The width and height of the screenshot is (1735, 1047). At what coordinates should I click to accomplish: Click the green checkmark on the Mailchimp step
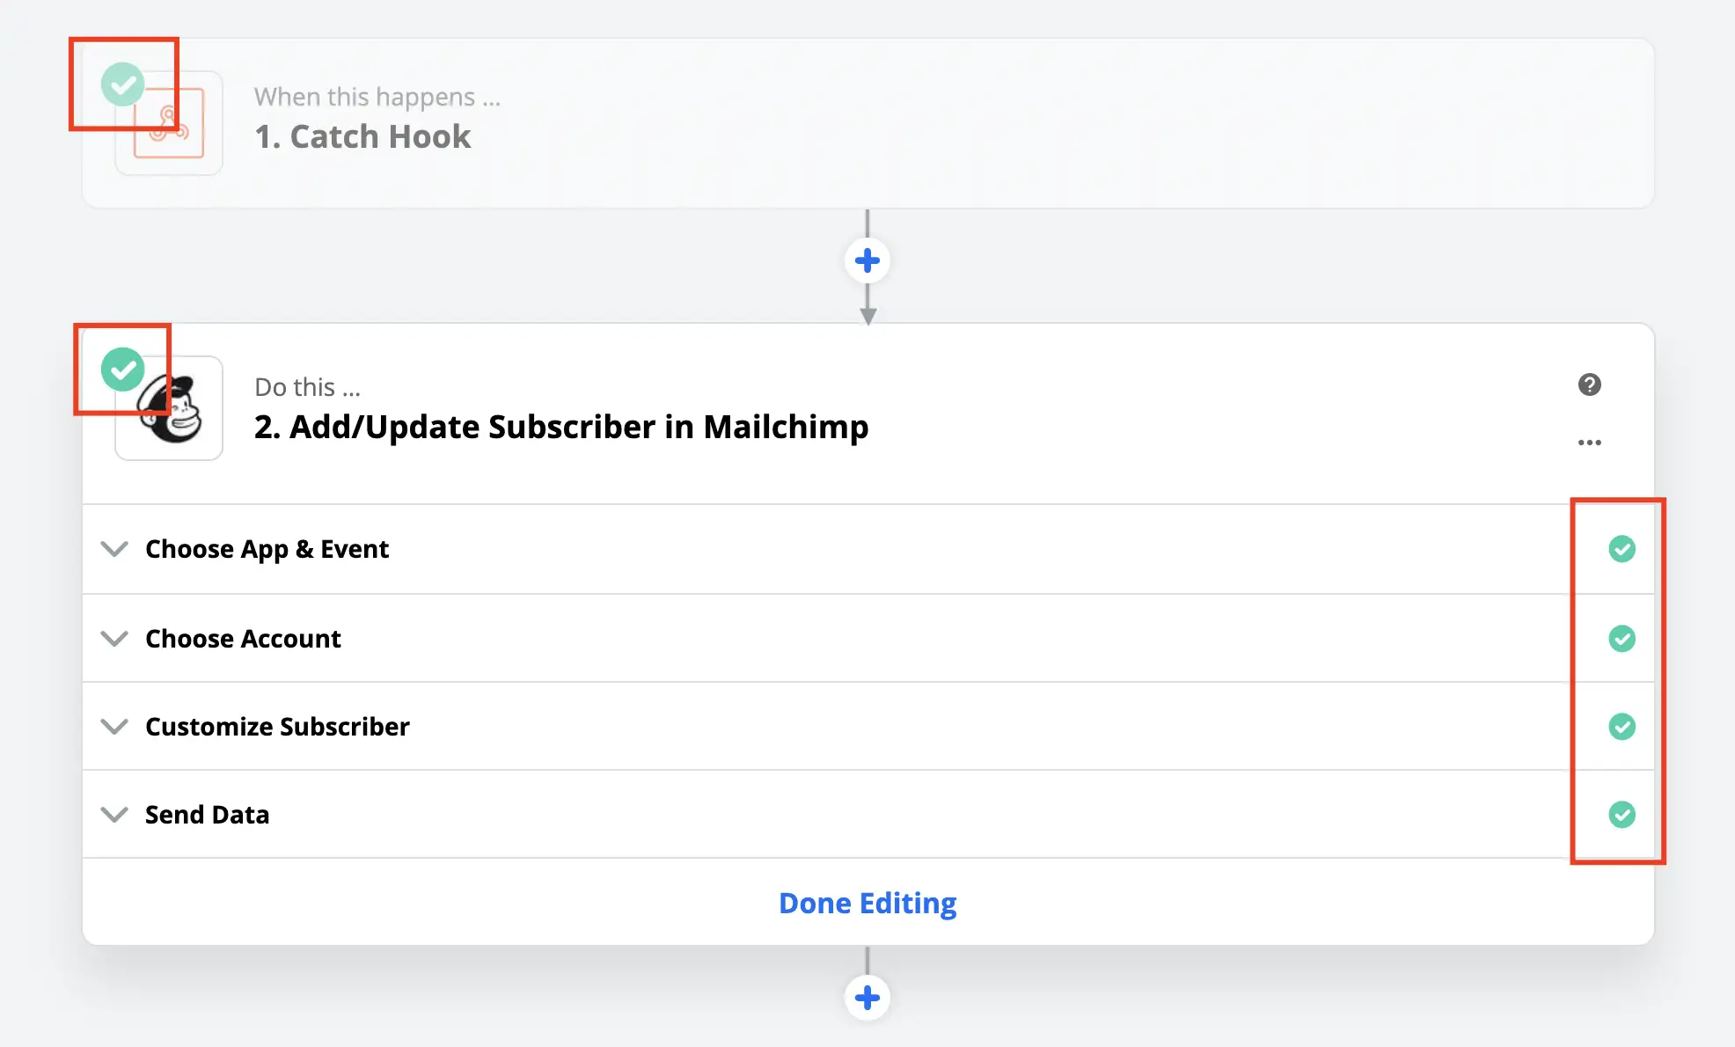coord(122,369)
